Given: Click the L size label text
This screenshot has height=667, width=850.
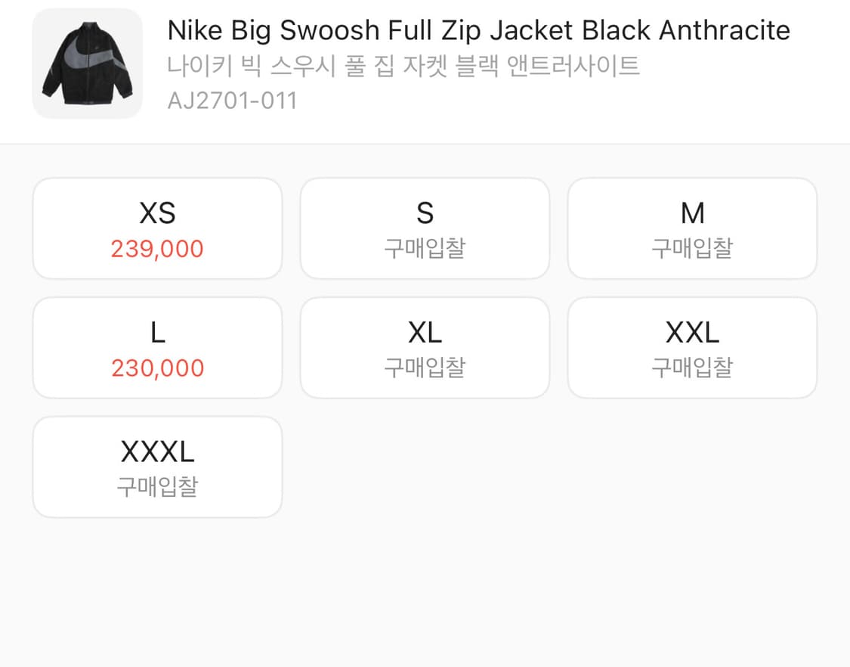Looking at the screenshot, I should [x=158, y=332].
